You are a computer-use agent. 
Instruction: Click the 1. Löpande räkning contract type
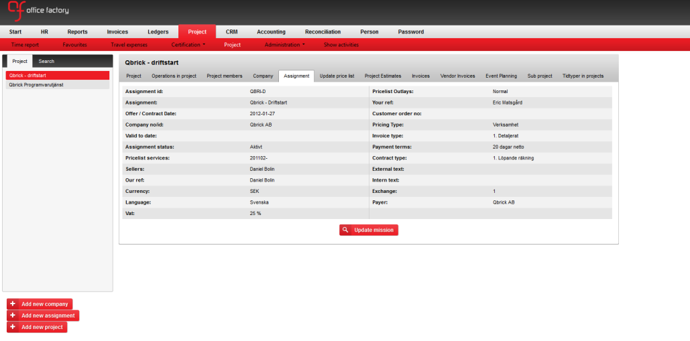514,157
